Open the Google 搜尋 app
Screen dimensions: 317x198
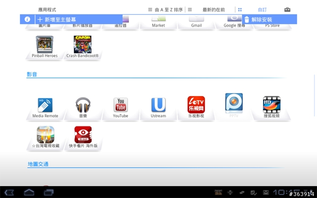234,22
